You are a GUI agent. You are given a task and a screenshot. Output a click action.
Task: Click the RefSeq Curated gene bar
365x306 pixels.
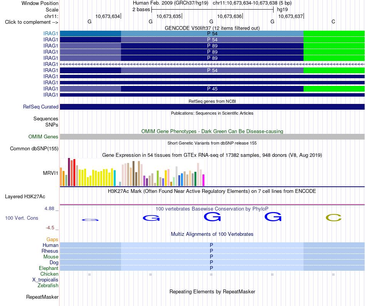coord(212,107)
